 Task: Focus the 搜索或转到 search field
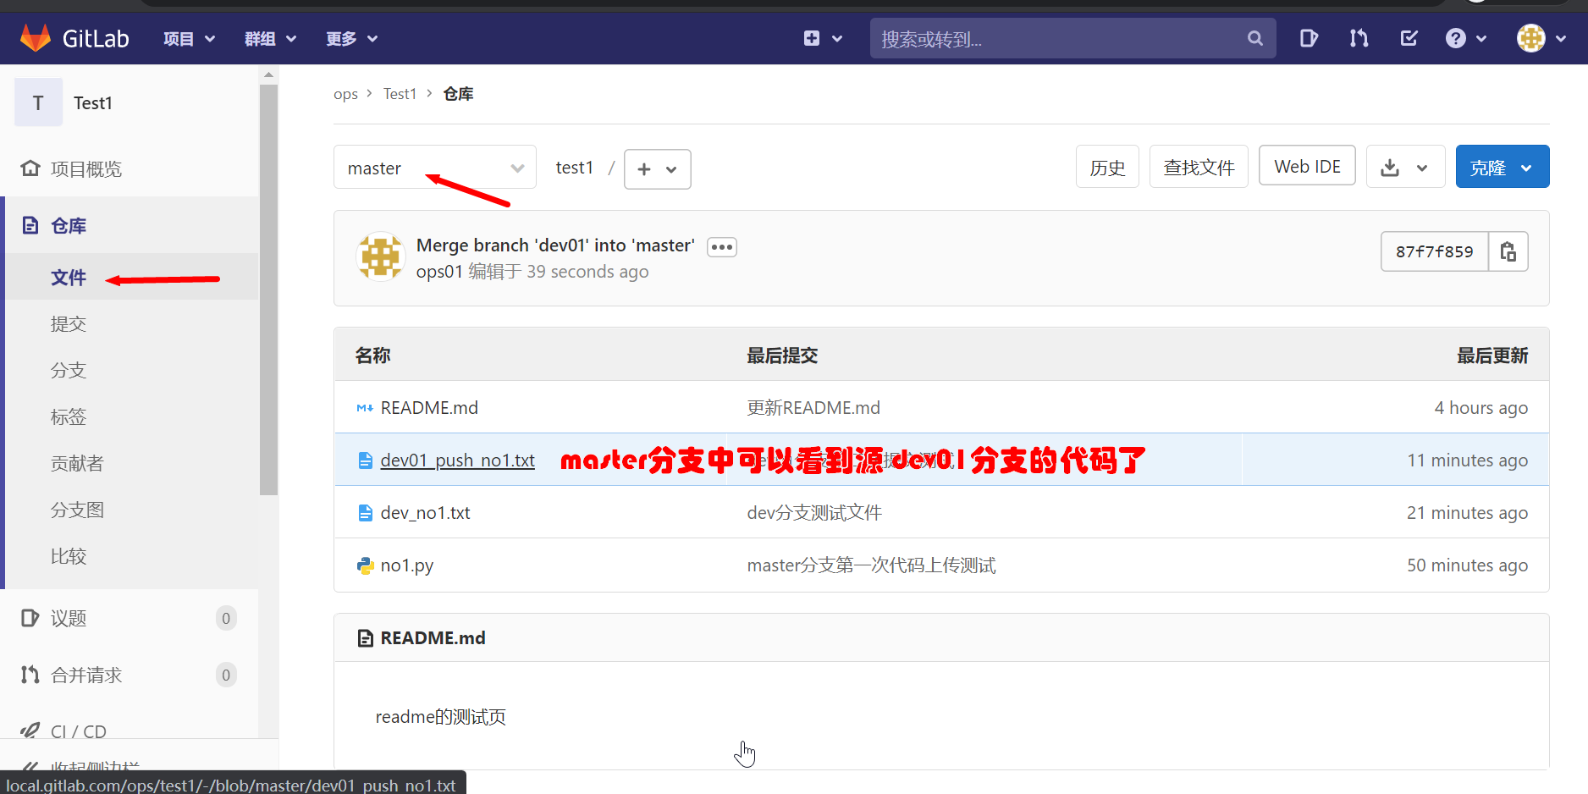[x=1072, y=38]
